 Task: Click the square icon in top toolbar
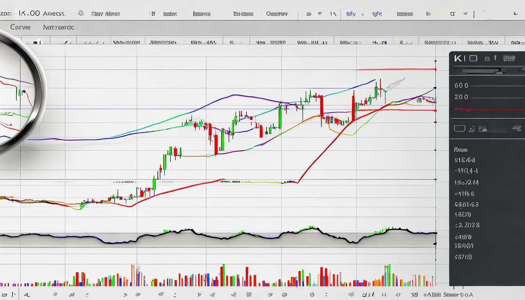(x=453, y=14)
